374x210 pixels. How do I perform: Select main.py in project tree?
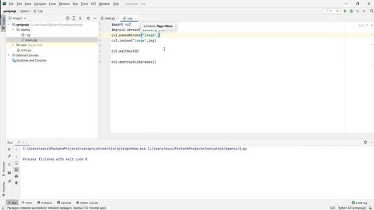[26, 50]
